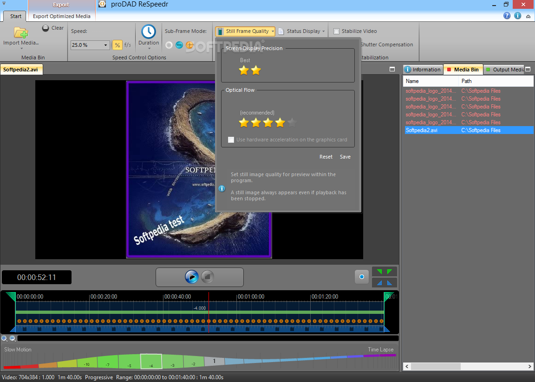Open the Export Optimized Media tab
The width and height of the screenshot is (535, 382).
[62, 16]
